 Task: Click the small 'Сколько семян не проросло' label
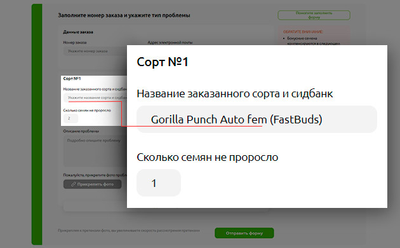[x=87, y=111]
